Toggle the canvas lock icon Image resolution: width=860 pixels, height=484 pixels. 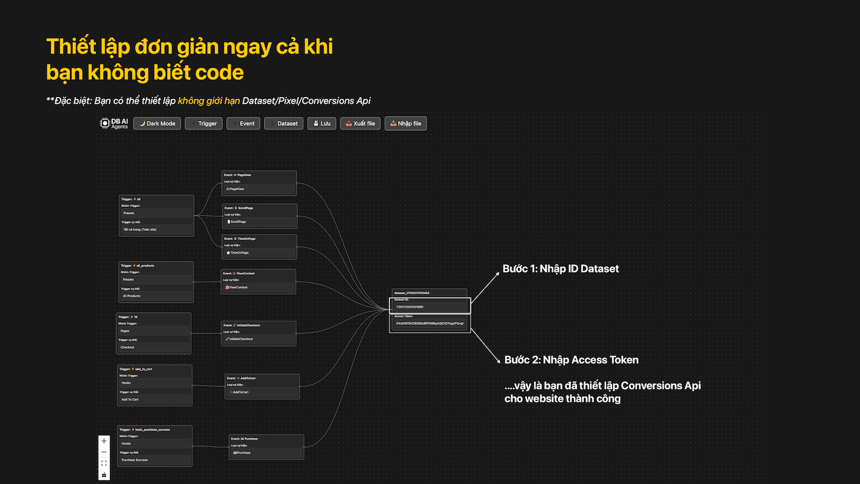click(104, 474)
